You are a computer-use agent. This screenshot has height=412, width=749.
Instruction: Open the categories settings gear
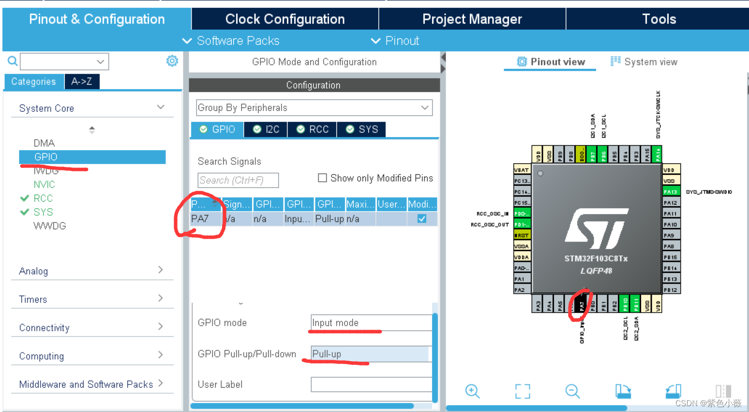(172, 61)
